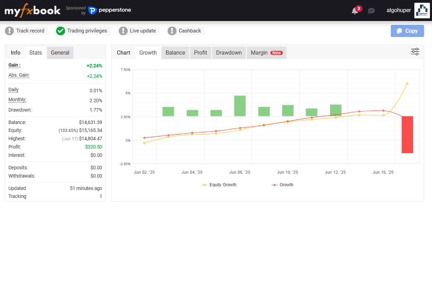Click the red loss bar on chart
The width and height of the screenshot is (432, 285).
click(x=407, y=135)
